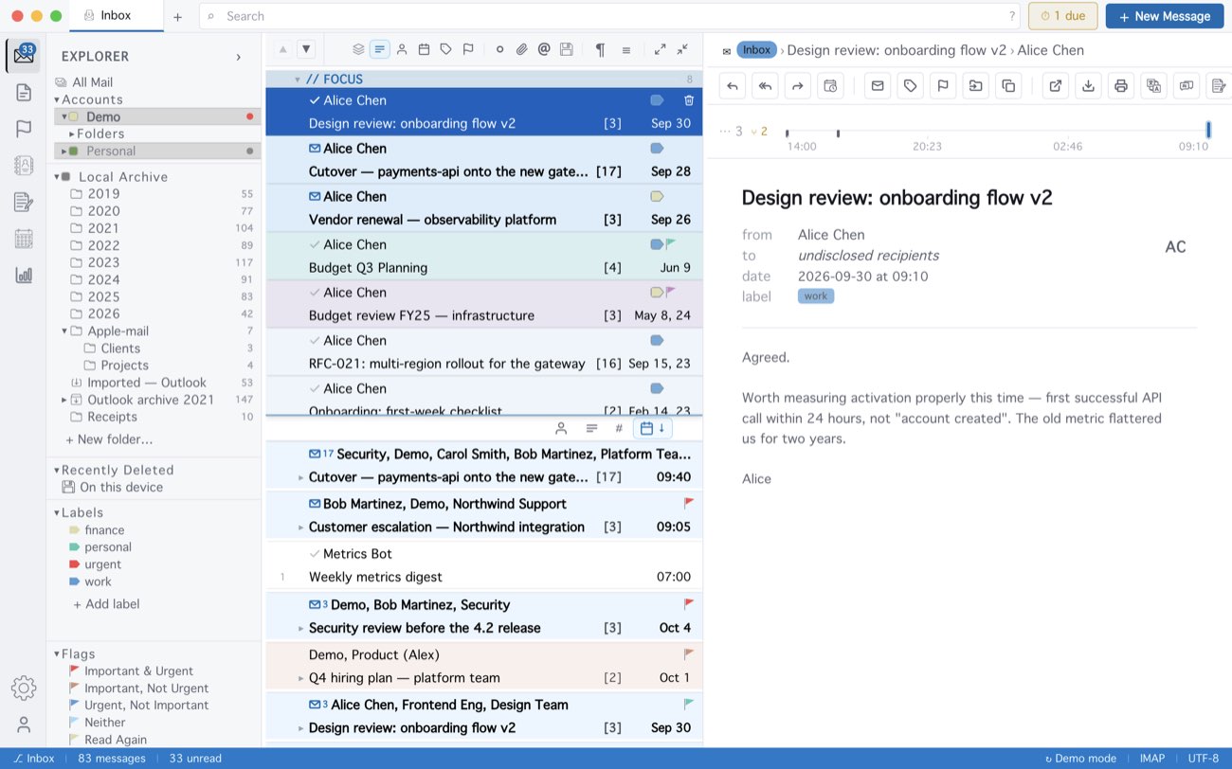Click the translate icon in message toolbar
This screenshot has width=1232, height=769.
pos(1153,86)
